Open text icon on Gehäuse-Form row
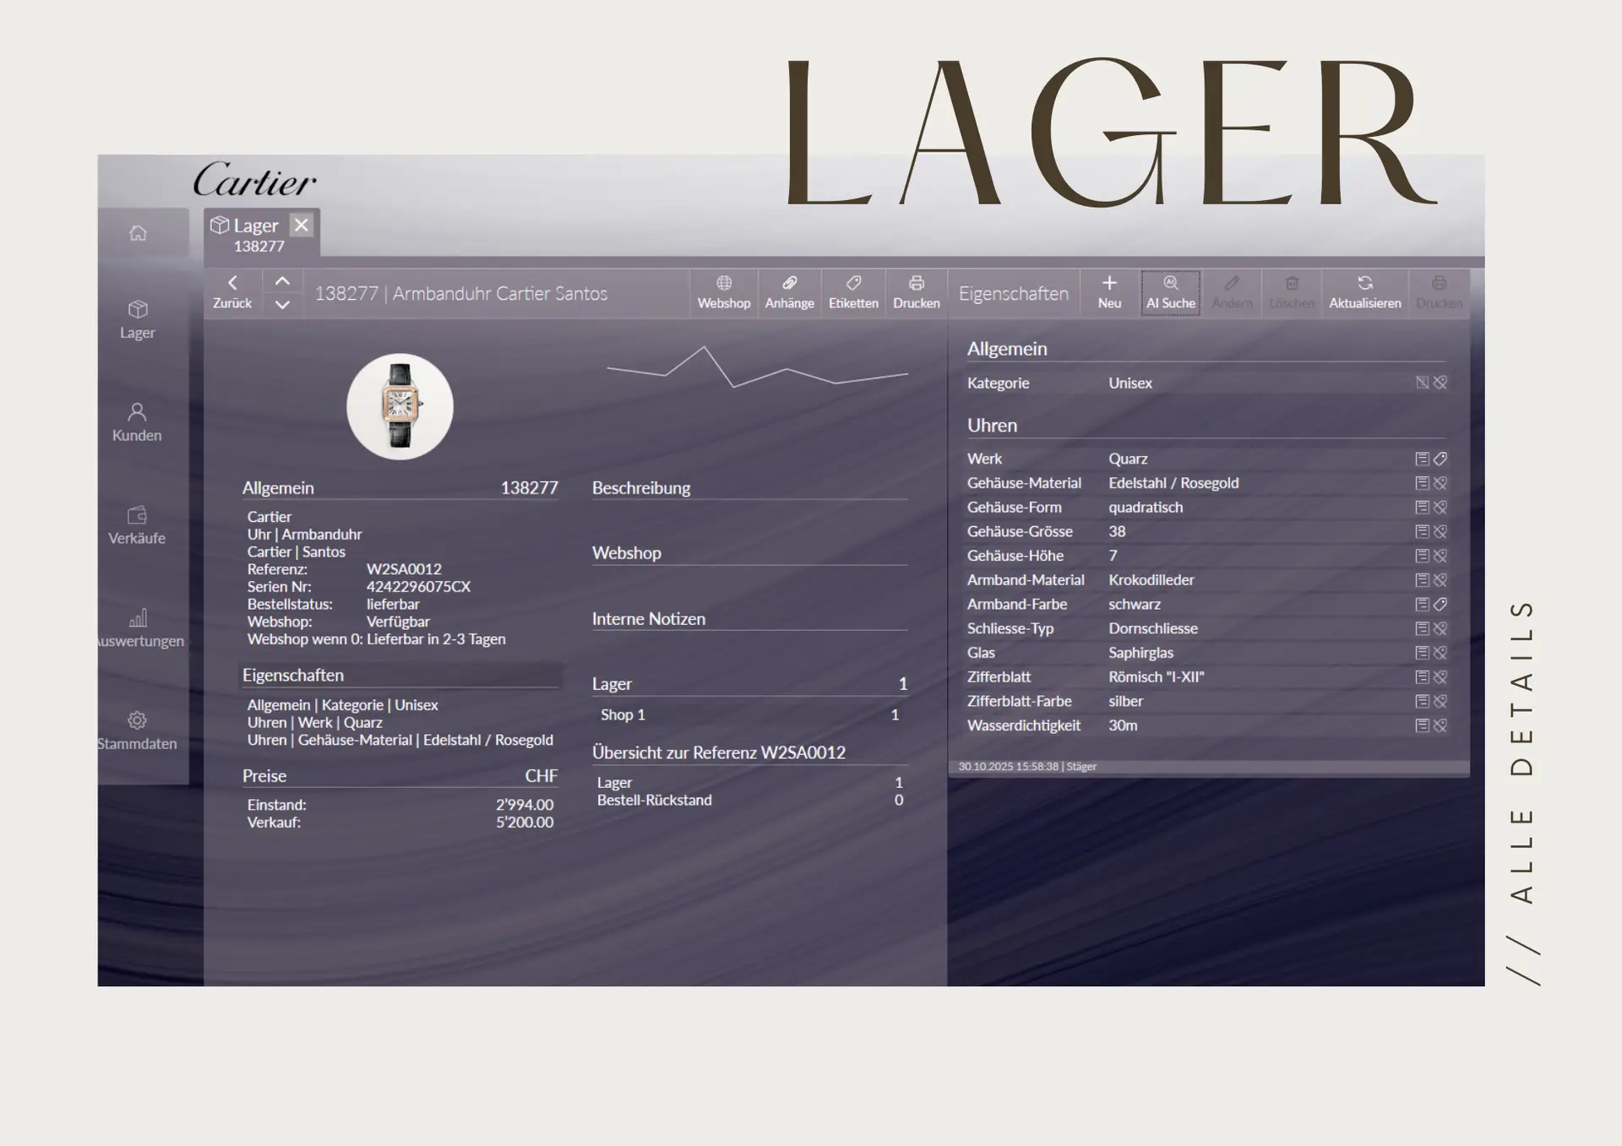This screenshot has width=1622, height=1146. (x=1423, y=508)
